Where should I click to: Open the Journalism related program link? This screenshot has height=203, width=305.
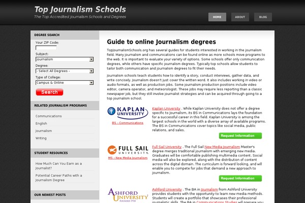coord(44,131)
